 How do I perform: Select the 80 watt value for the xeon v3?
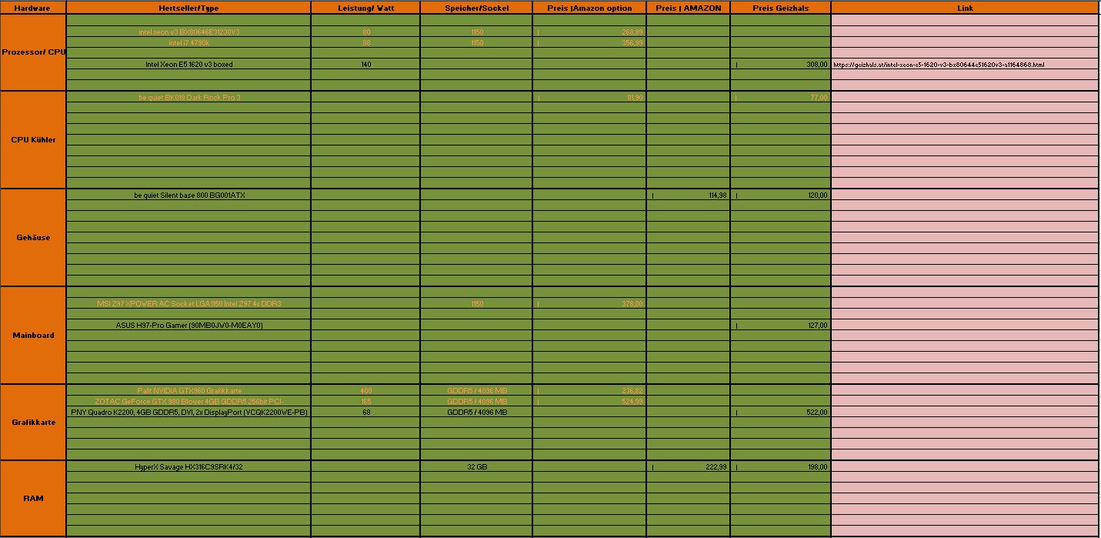pos(365,32)
